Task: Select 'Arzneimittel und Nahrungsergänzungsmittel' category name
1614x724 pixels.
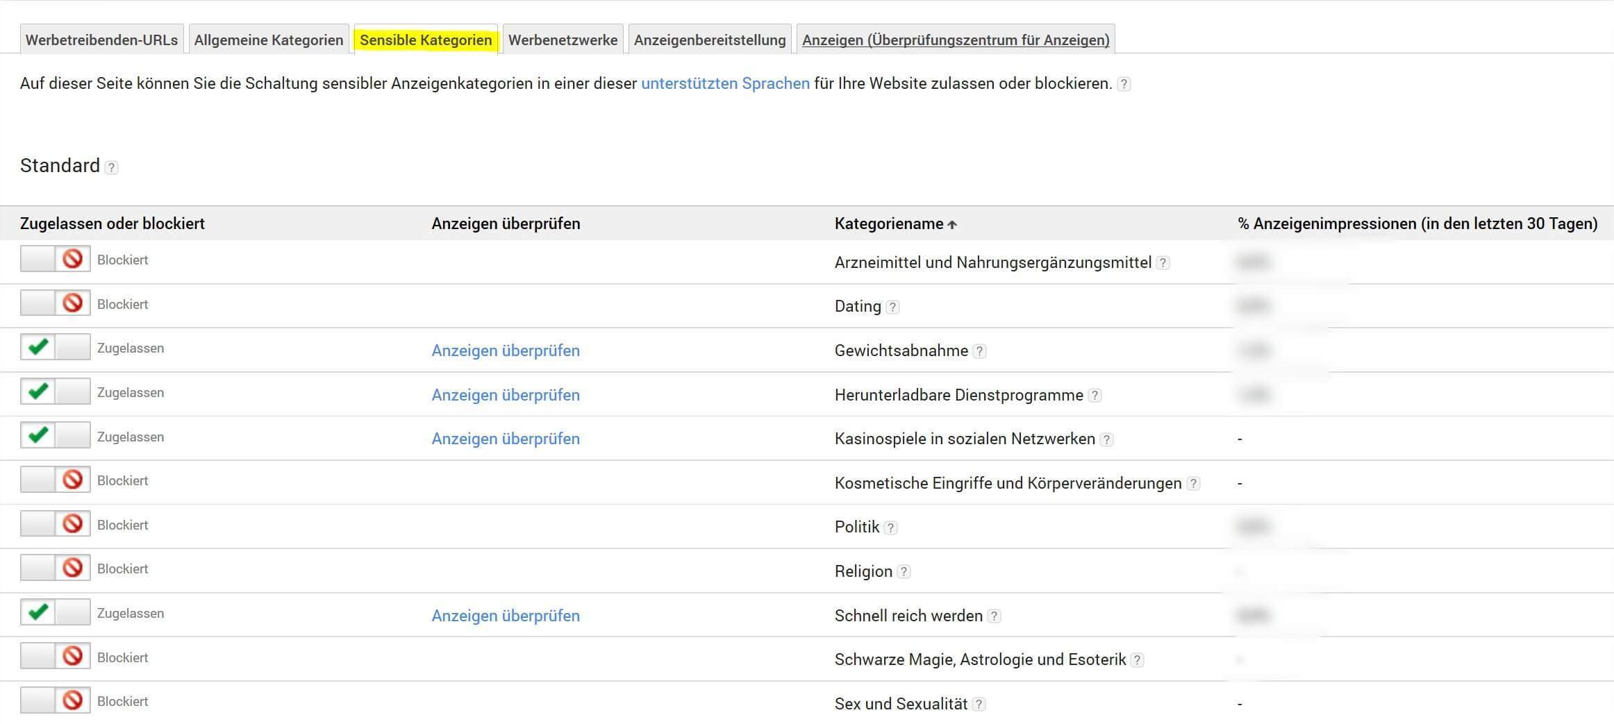Action: pos(993,262)
